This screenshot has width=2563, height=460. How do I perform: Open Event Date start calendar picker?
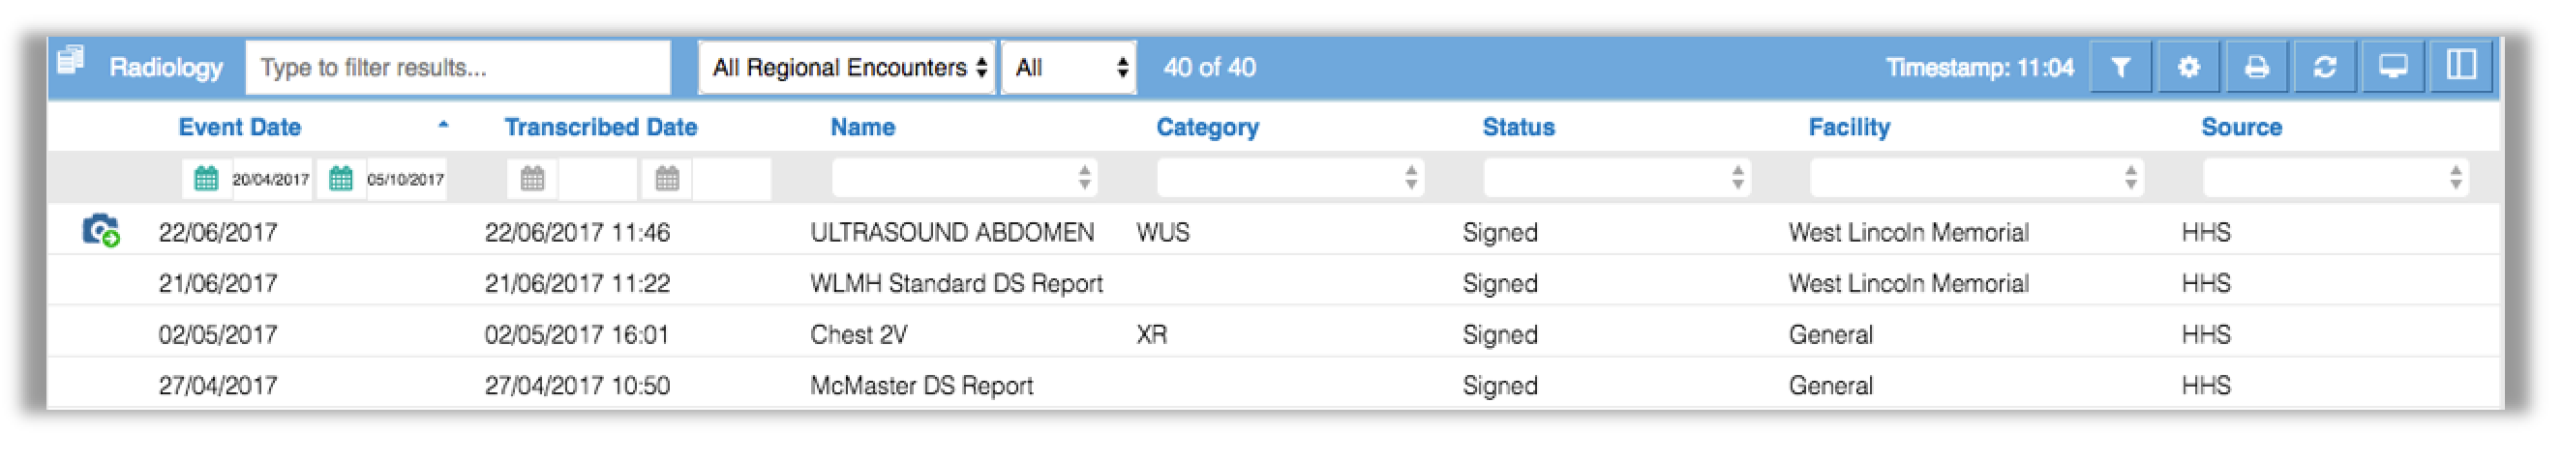click(x=206, y=179)
